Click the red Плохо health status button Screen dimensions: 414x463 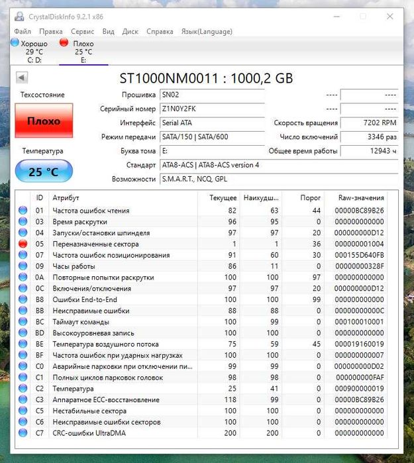44,121
